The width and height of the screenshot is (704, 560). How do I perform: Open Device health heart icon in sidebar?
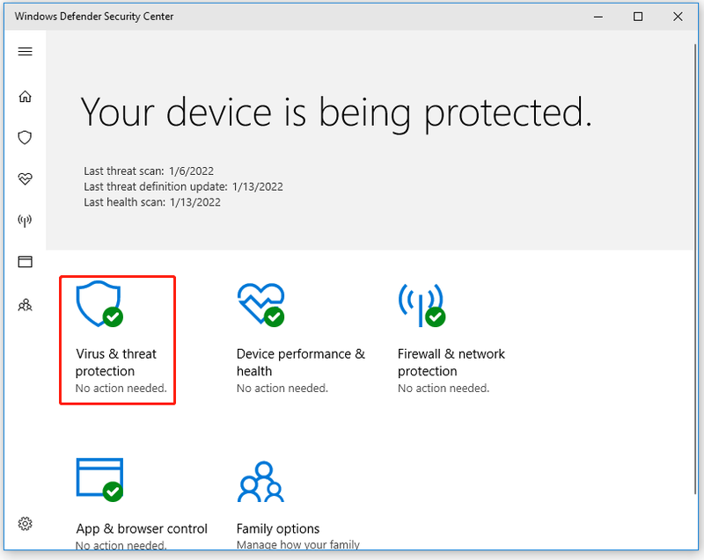point(26,178)
